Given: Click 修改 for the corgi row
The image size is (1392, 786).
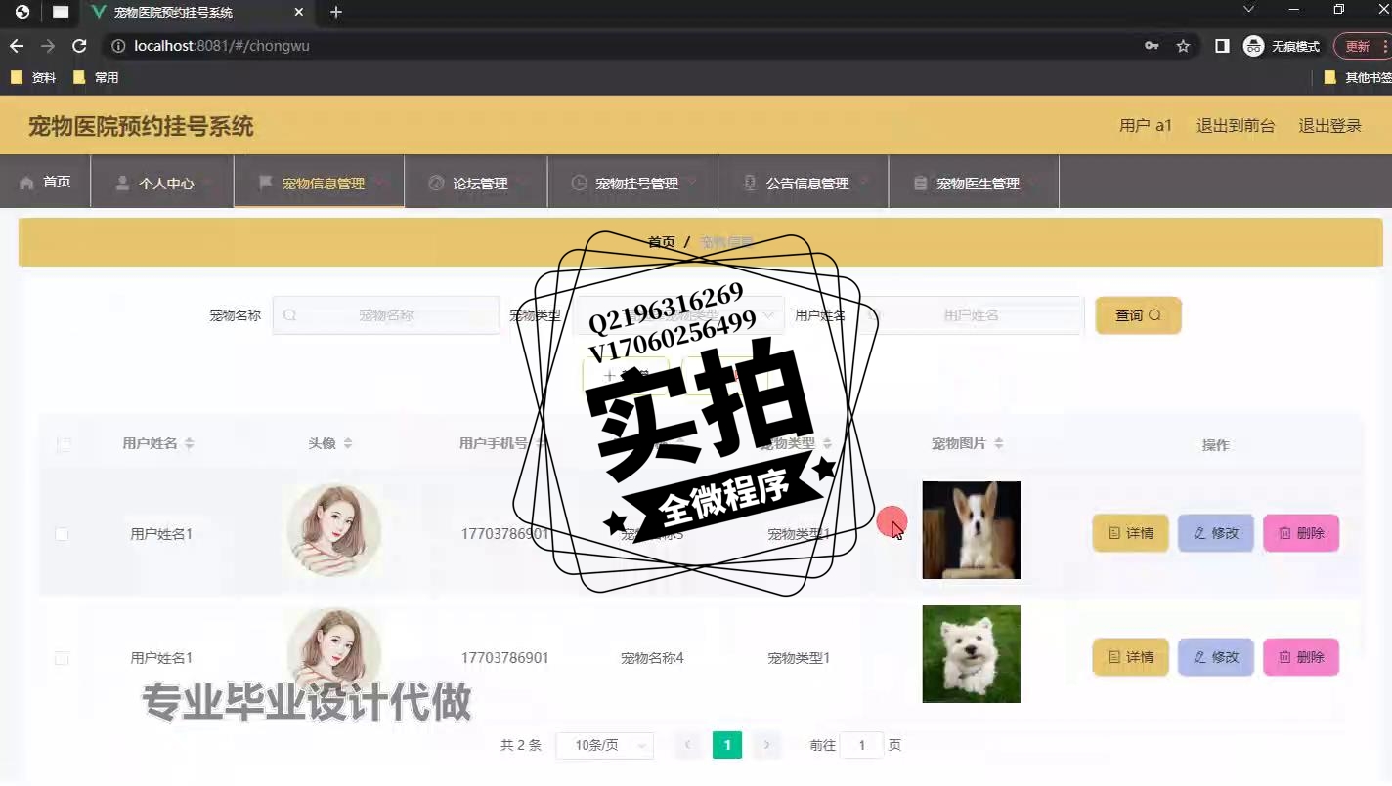Looking at the screenshot, I should (x=1216, y=533).
